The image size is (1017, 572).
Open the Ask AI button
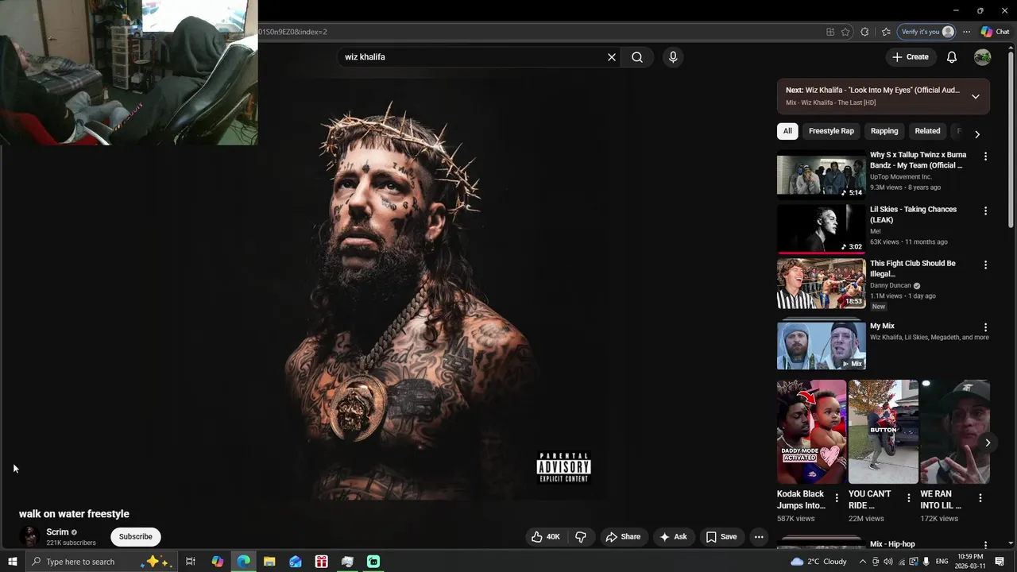674,537
